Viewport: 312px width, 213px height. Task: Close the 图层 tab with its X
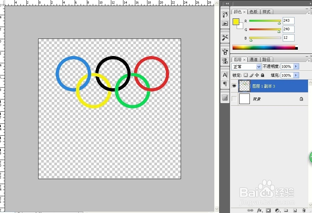click(244, 60)
